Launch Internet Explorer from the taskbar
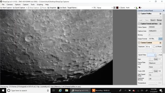Viewport: 165px width, 93px height. pos(60,90)
